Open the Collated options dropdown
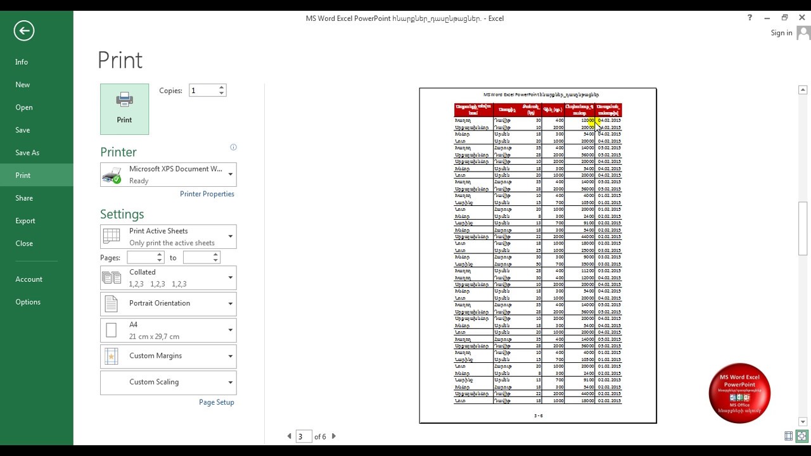This screenshot has width=811, height=456. [168, 277]
